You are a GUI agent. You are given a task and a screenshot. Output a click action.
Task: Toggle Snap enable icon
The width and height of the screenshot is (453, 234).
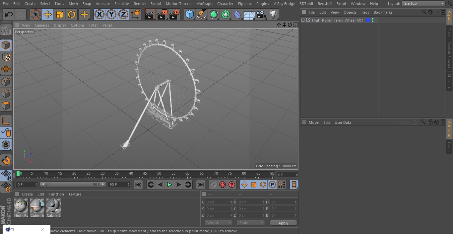6,161
